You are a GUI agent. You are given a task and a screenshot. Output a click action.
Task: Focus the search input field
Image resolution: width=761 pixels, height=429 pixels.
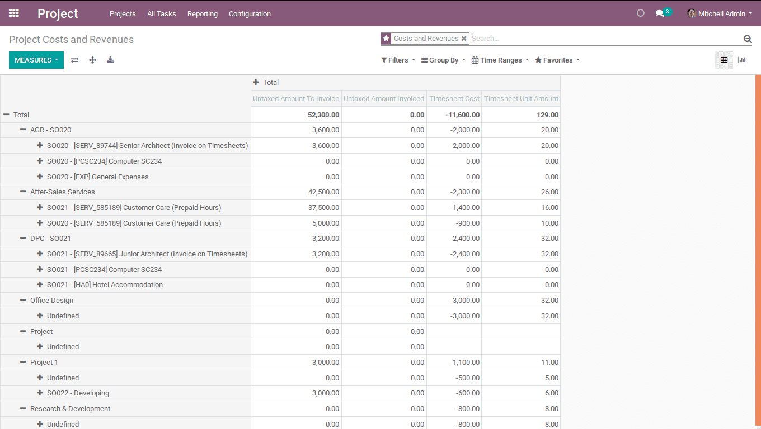[x=606, y=39]
